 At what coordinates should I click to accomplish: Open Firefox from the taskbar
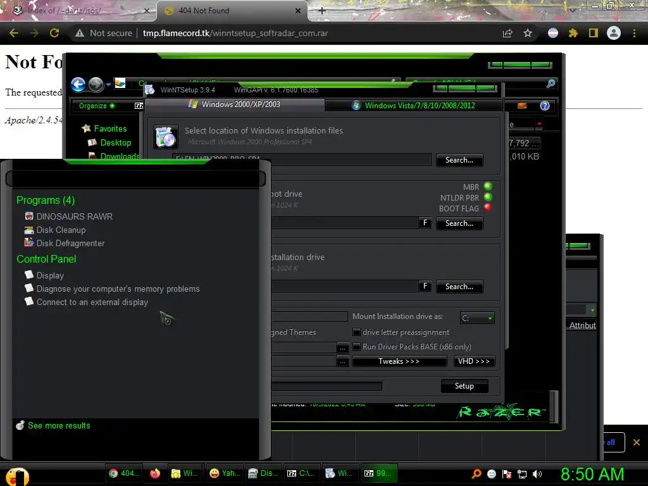155,473
